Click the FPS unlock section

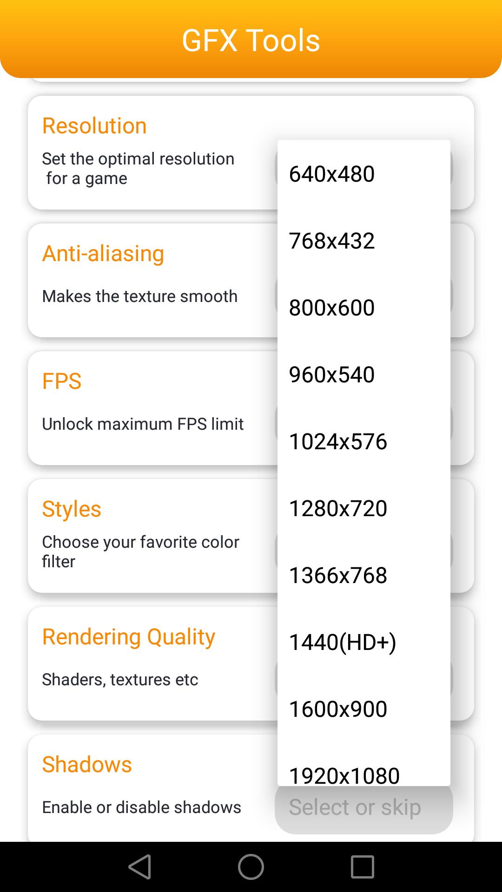point(62,381)
